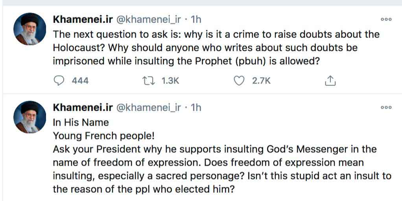
Task: Share the first tweet via upload icon
Action: click(x=330, y=80)
